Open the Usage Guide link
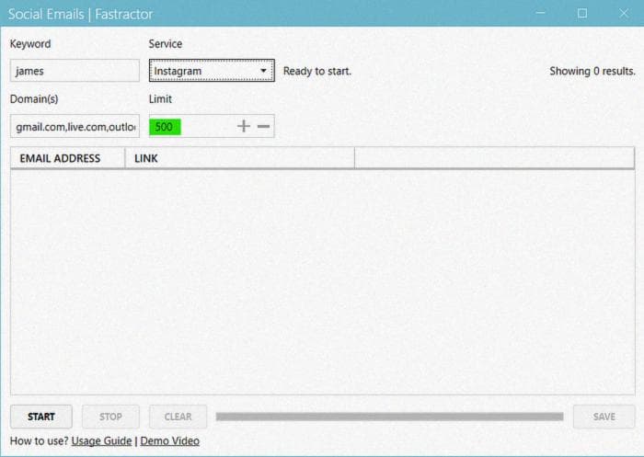Viewport: 644px width, 457px height. (x=101, y=441)
